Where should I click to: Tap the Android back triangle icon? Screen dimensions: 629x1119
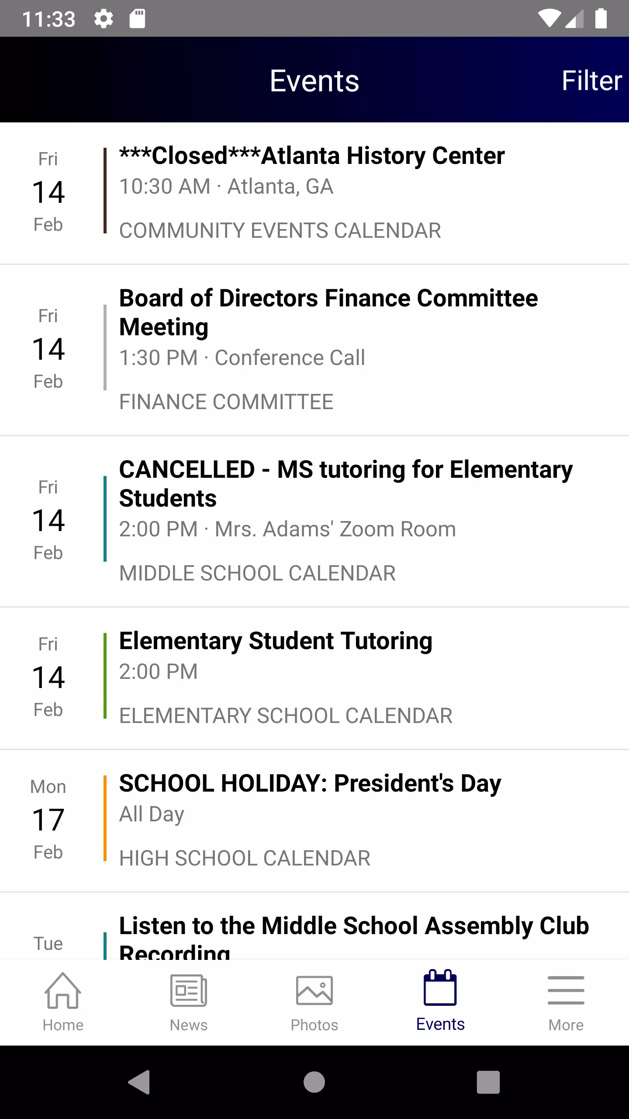pos(139,1082)
